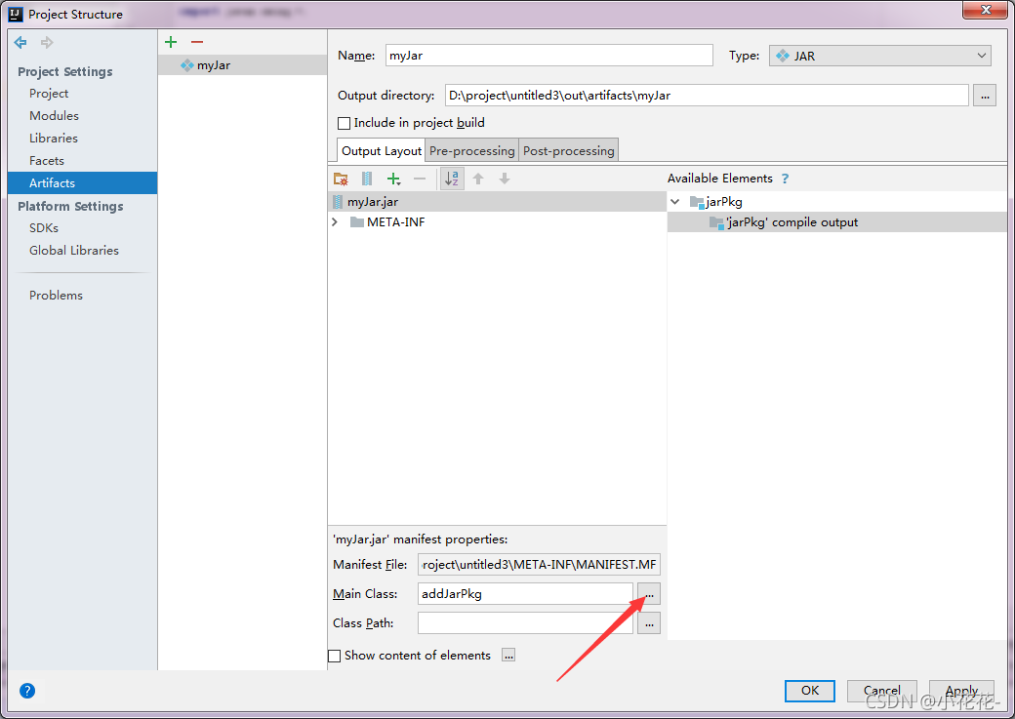Toggle Show content of elements checkbox

pos(335,656)
